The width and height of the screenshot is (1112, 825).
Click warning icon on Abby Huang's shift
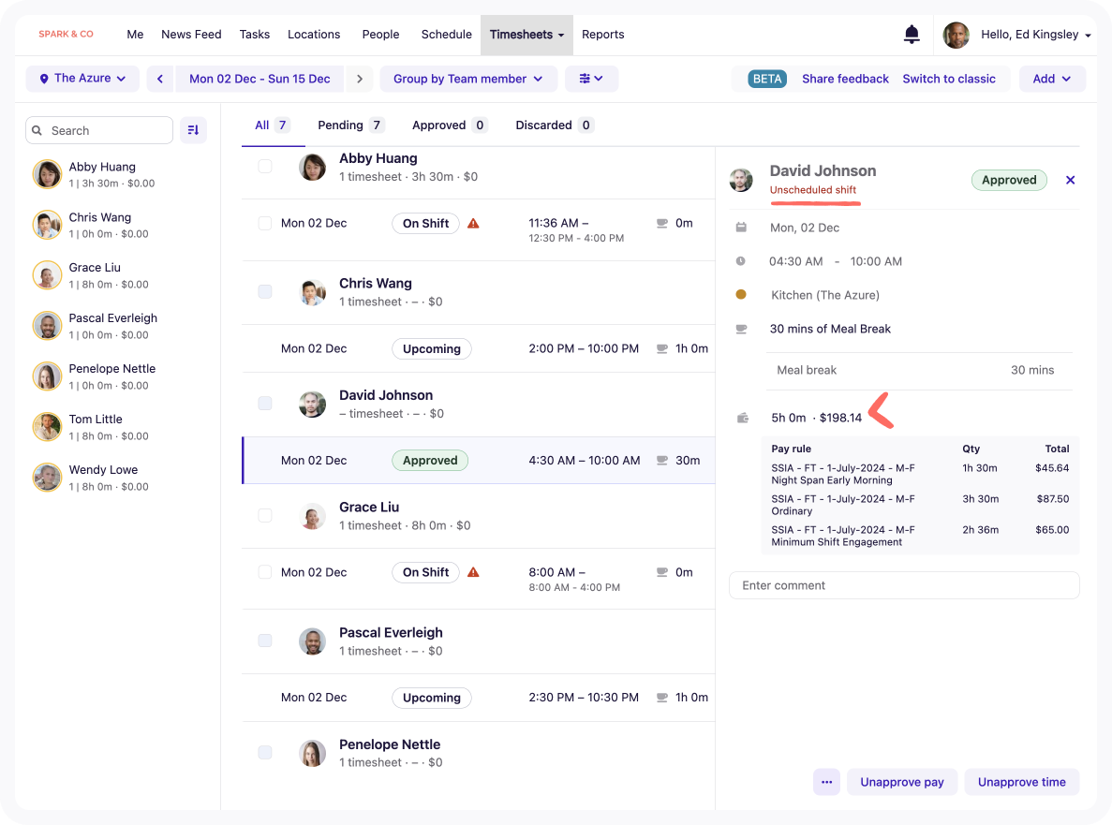[x=474, y=223]
